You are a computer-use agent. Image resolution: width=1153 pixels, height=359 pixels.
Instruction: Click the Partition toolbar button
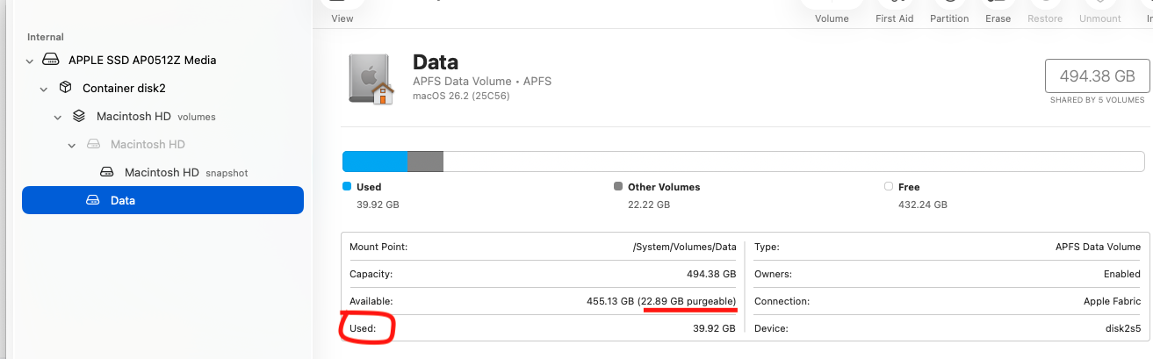[x=949, y=12]
